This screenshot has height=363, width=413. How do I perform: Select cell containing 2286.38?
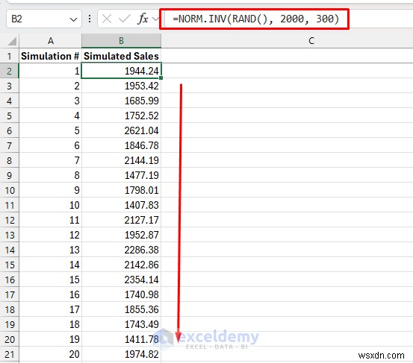[x=121, y=250]
